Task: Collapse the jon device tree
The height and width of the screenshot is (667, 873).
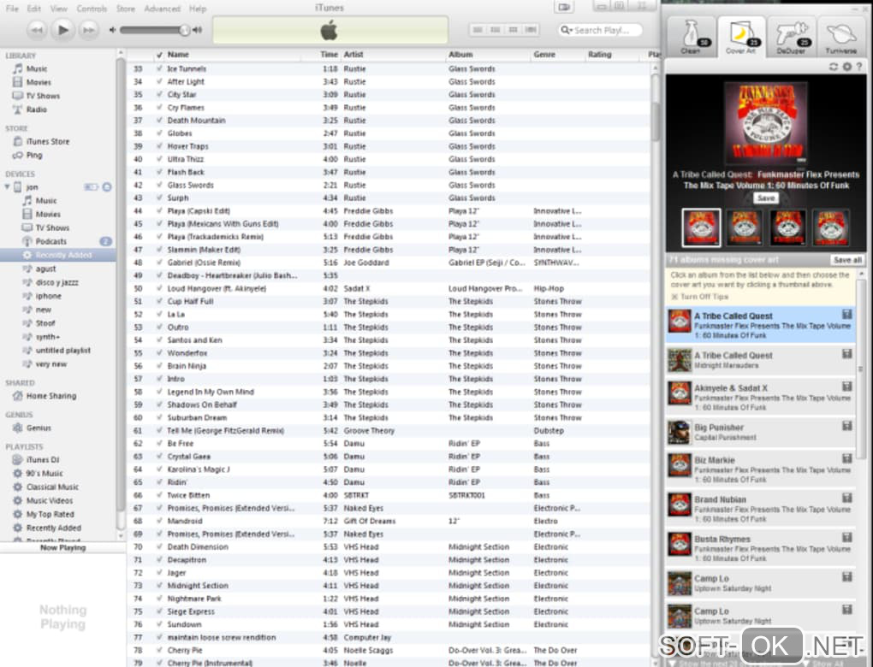Action: (7, 187)
